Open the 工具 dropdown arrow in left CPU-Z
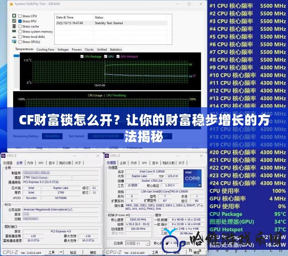Screen dimensions: 288x256 (61, 252)
